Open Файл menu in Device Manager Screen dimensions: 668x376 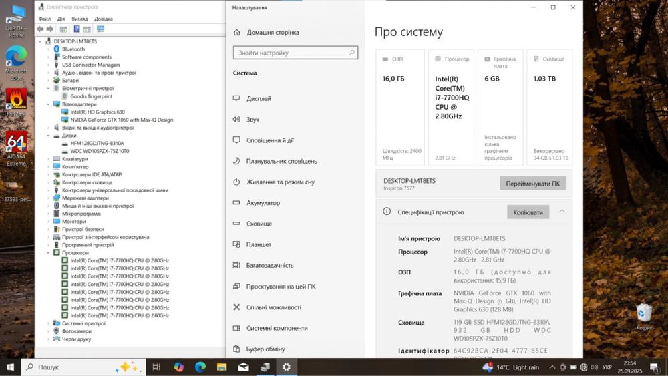coord(44,19)
